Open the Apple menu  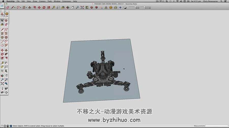[x=3, y=1]
